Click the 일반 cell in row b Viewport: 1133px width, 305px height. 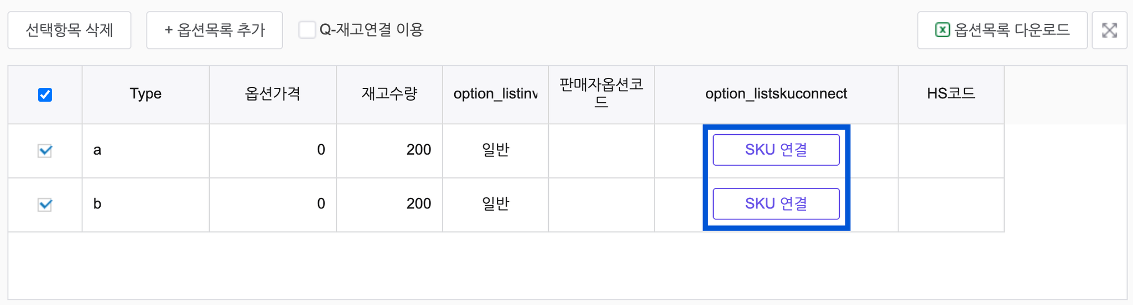coord(496,204)
